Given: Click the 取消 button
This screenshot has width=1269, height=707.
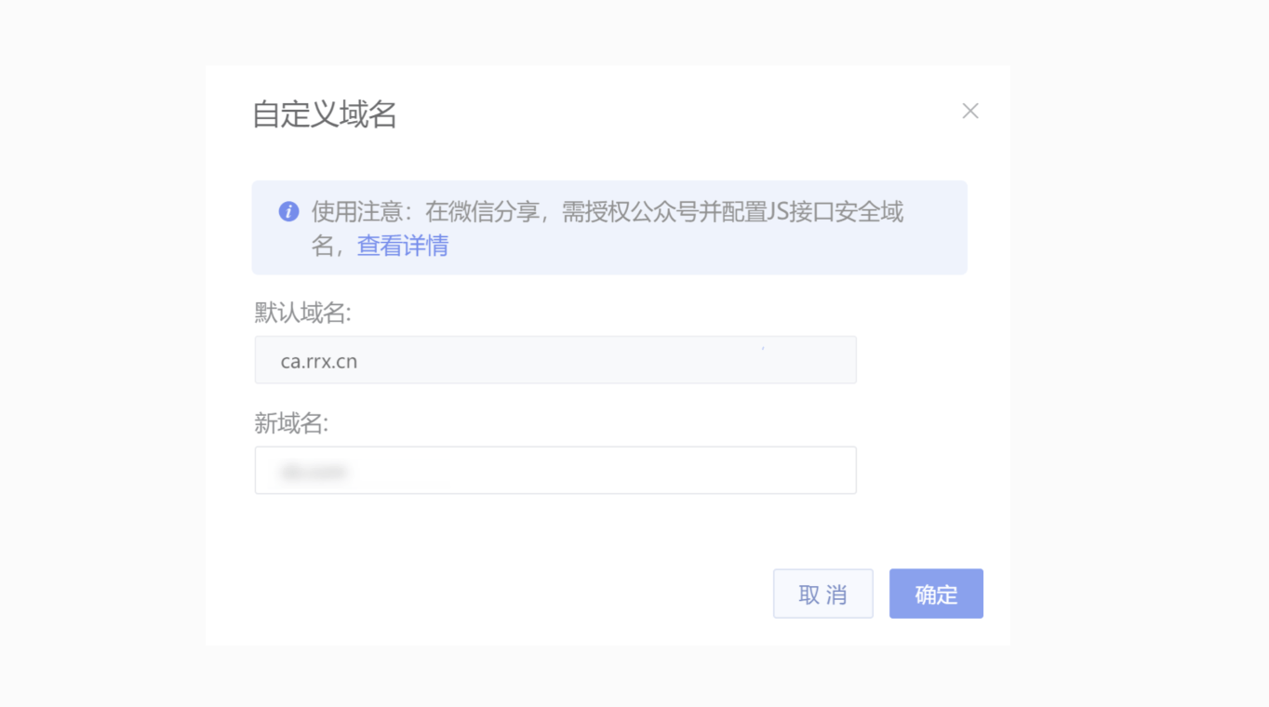Looking at the screenshot, I should point(823,594).
